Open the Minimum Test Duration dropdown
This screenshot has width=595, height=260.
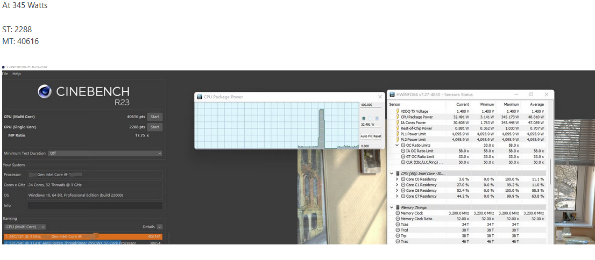coord(105,154)
